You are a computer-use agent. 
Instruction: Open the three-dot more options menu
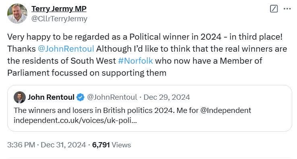tap(287, 9)
